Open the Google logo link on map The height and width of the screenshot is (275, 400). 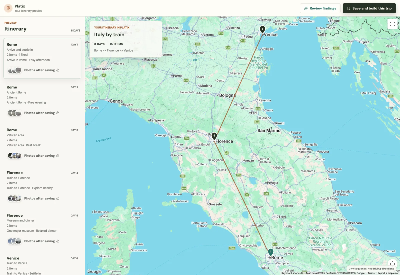coord(94,271)
